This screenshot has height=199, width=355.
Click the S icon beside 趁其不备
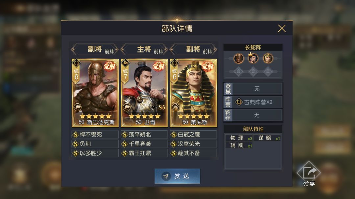point(174,153)
